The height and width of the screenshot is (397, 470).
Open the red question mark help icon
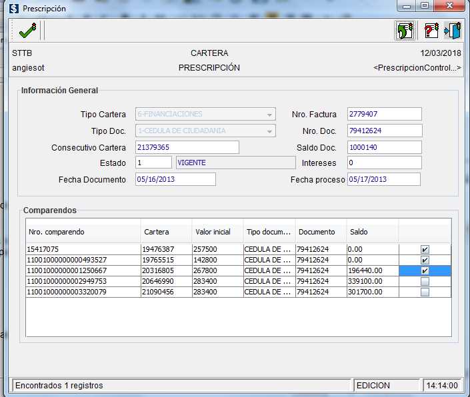[431, 31]
